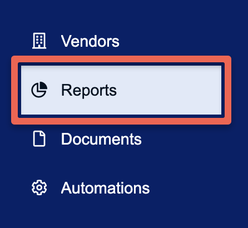This screenshot has height=228, width=248.
Task: Click the Documents page icon
Action: point(39,138)
